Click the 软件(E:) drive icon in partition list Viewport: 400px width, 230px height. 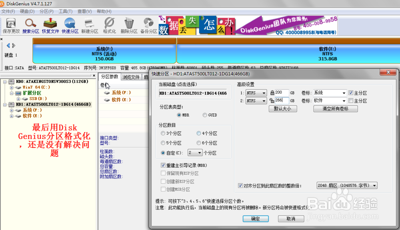[107, 100]
